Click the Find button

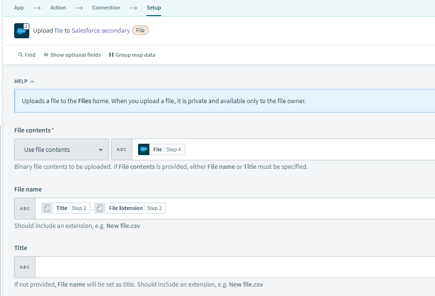point(27,55)
